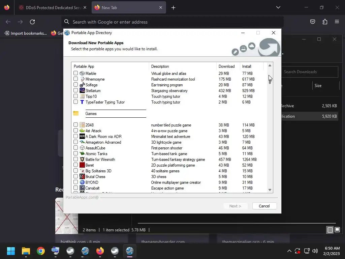
Task: Click the Games category folder icon
Action: pos(76,113)
